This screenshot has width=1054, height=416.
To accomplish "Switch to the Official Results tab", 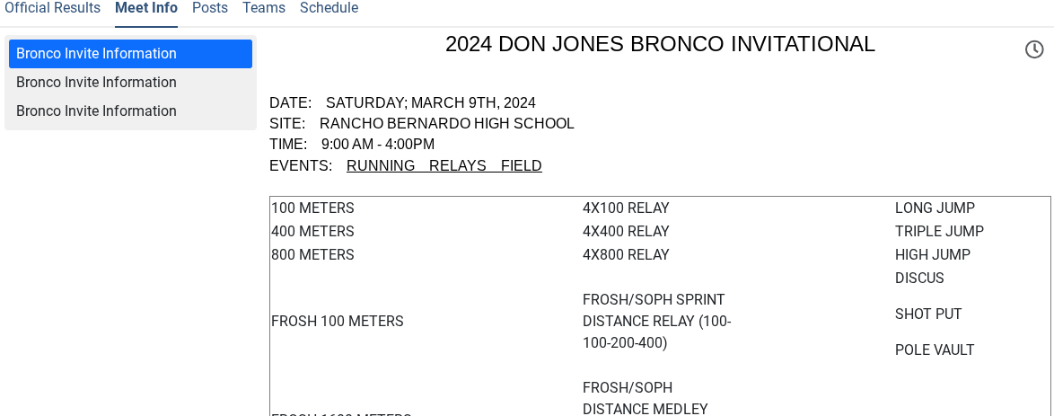I will tap(52, 8).
